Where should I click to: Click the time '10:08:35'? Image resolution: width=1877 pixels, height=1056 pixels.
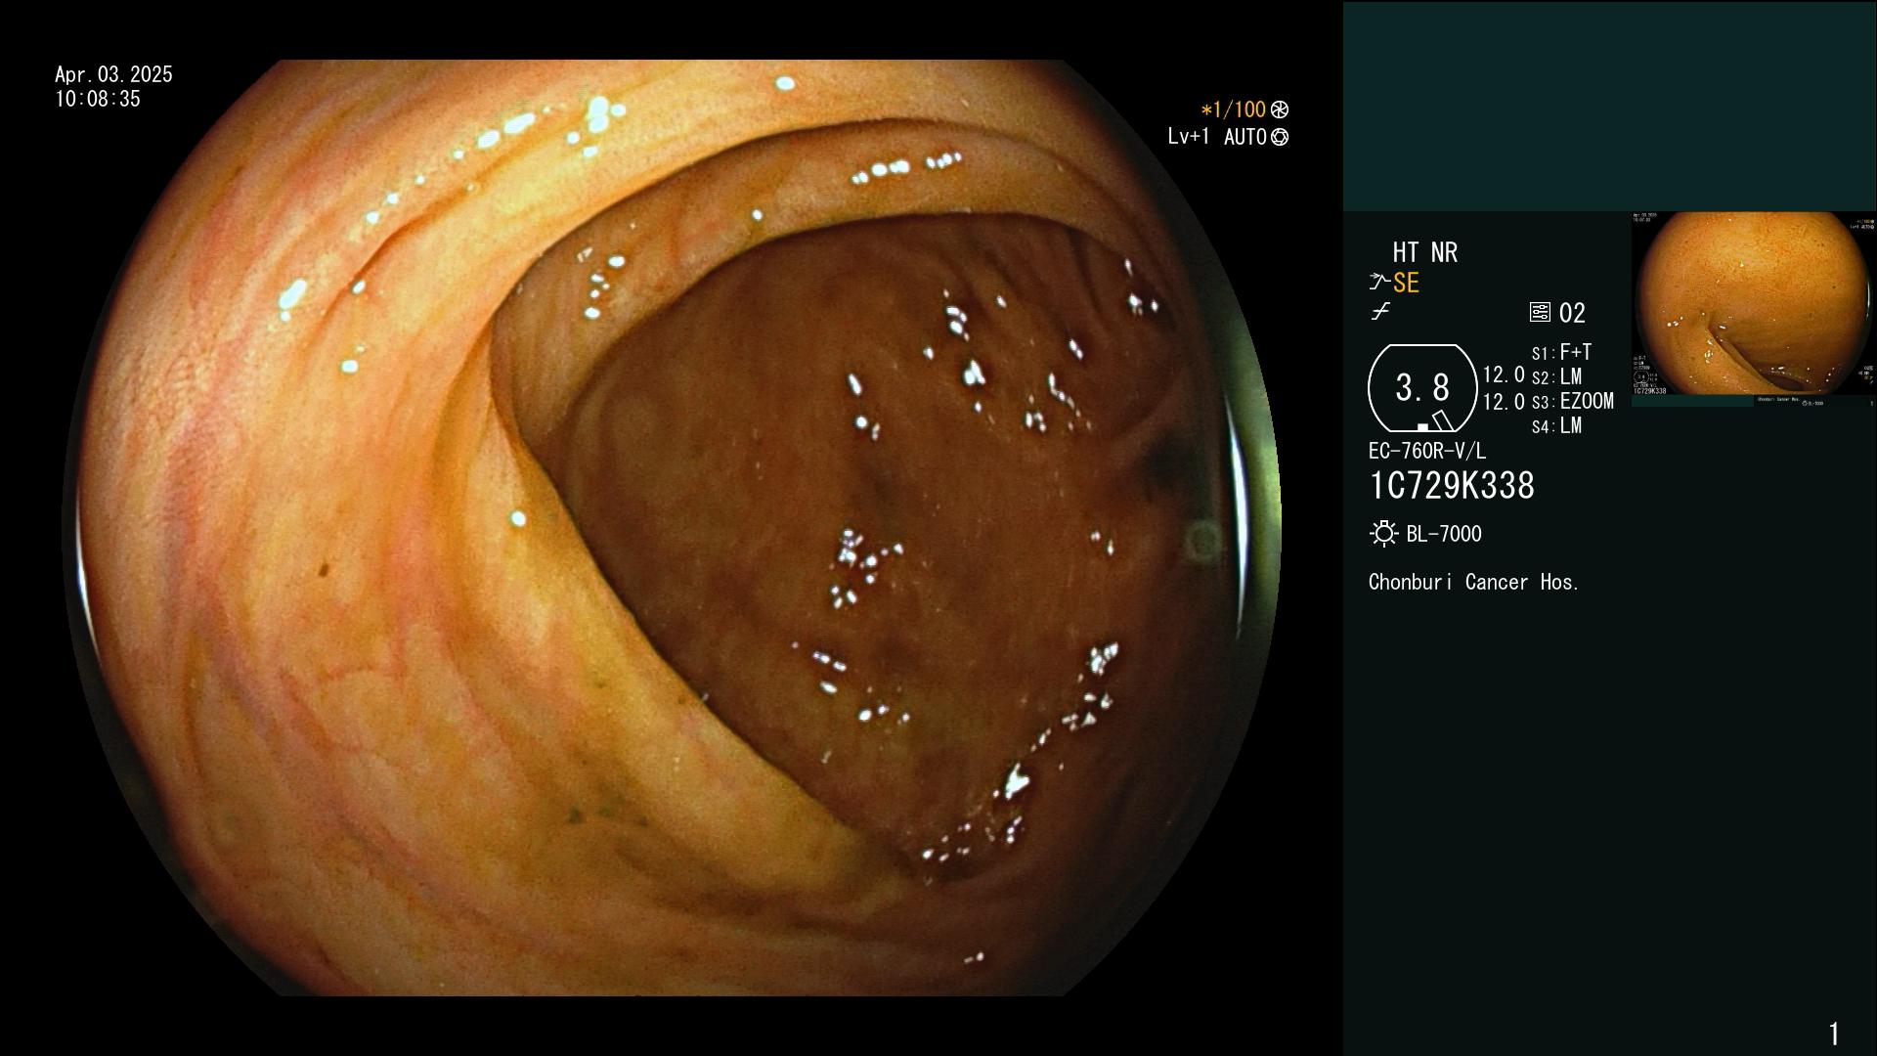coord(98,99)
